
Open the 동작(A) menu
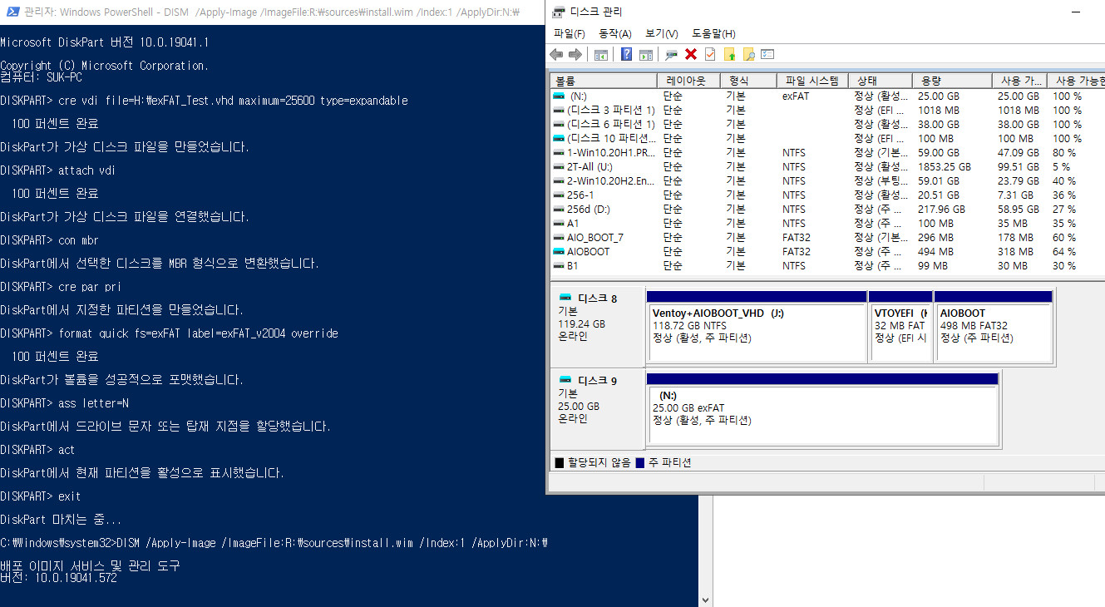(x=615, y=33)
